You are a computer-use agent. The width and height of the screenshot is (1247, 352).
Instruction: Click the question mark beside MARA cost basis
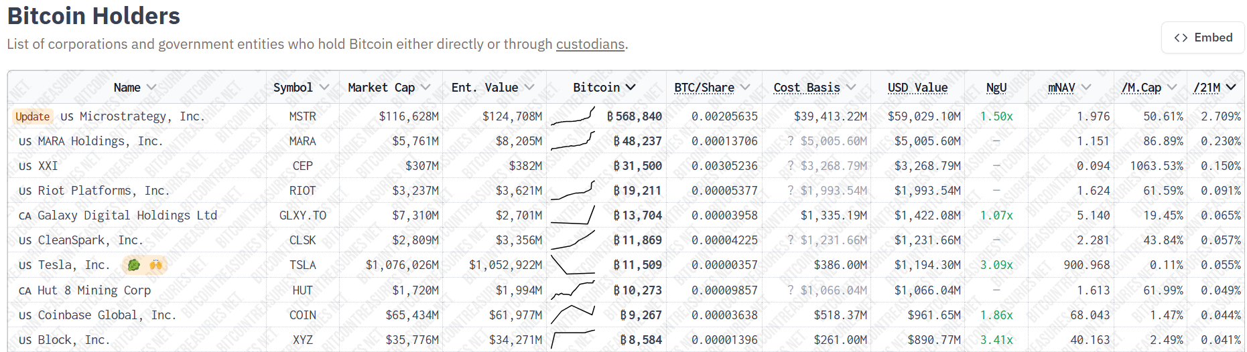(x=791, y=141)
